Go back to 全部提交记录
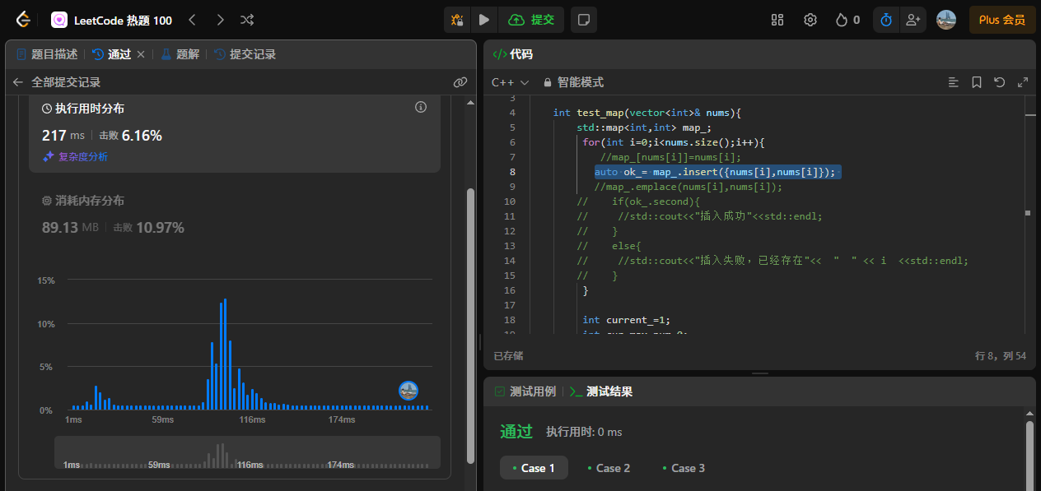The height and width of the screenshot is (491, 1041). pyautogui.click(x=57, y=82)
